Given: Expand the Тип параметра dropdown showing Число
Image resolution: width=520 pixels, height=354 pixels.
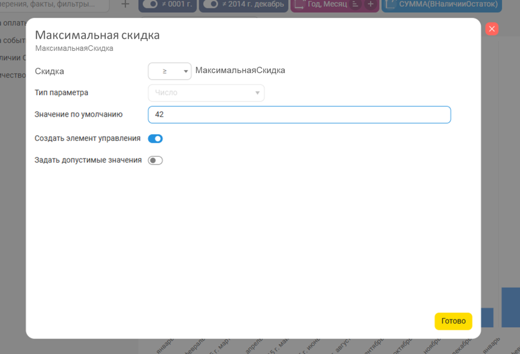Looking at the screenshot, I should [206, 93].
